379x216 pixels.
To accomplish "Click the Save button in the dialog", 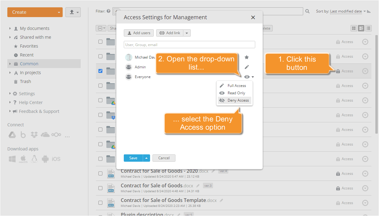I will [133, 158].
